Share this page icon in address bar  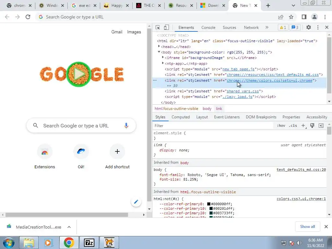point(281,17)
